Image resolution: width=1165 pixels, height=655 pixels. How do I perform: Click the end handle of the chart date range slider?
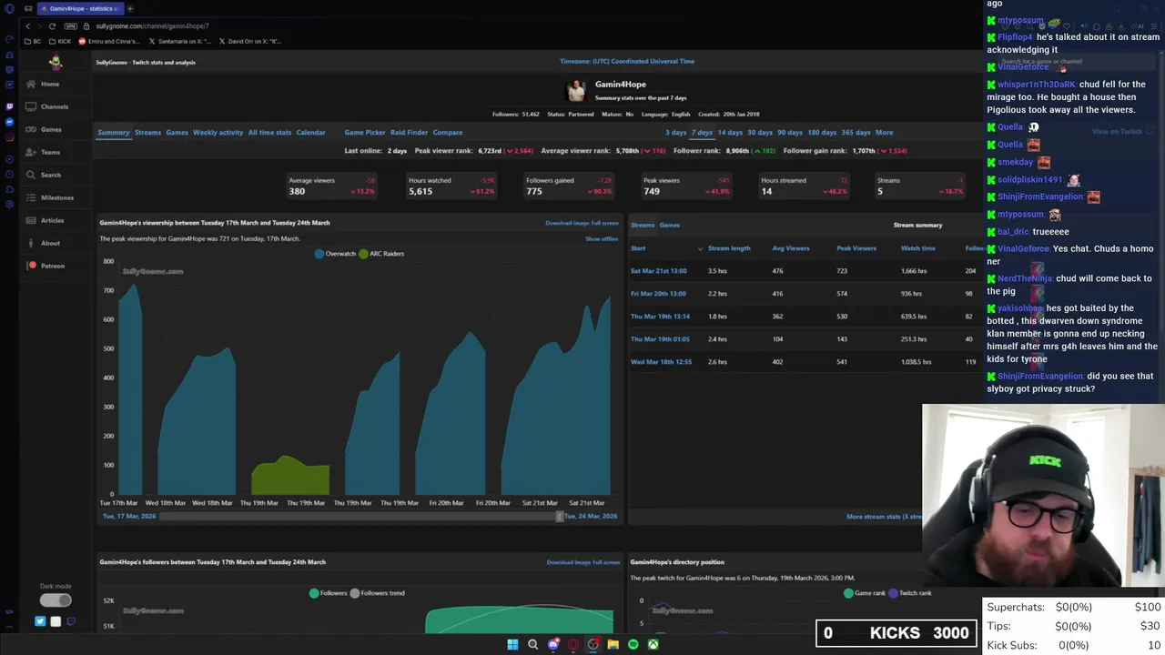pos(560,517)
